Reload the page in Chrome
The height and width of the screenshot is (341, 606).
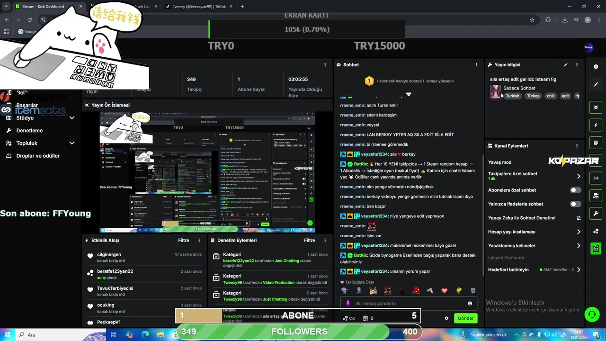pos(30,20)
